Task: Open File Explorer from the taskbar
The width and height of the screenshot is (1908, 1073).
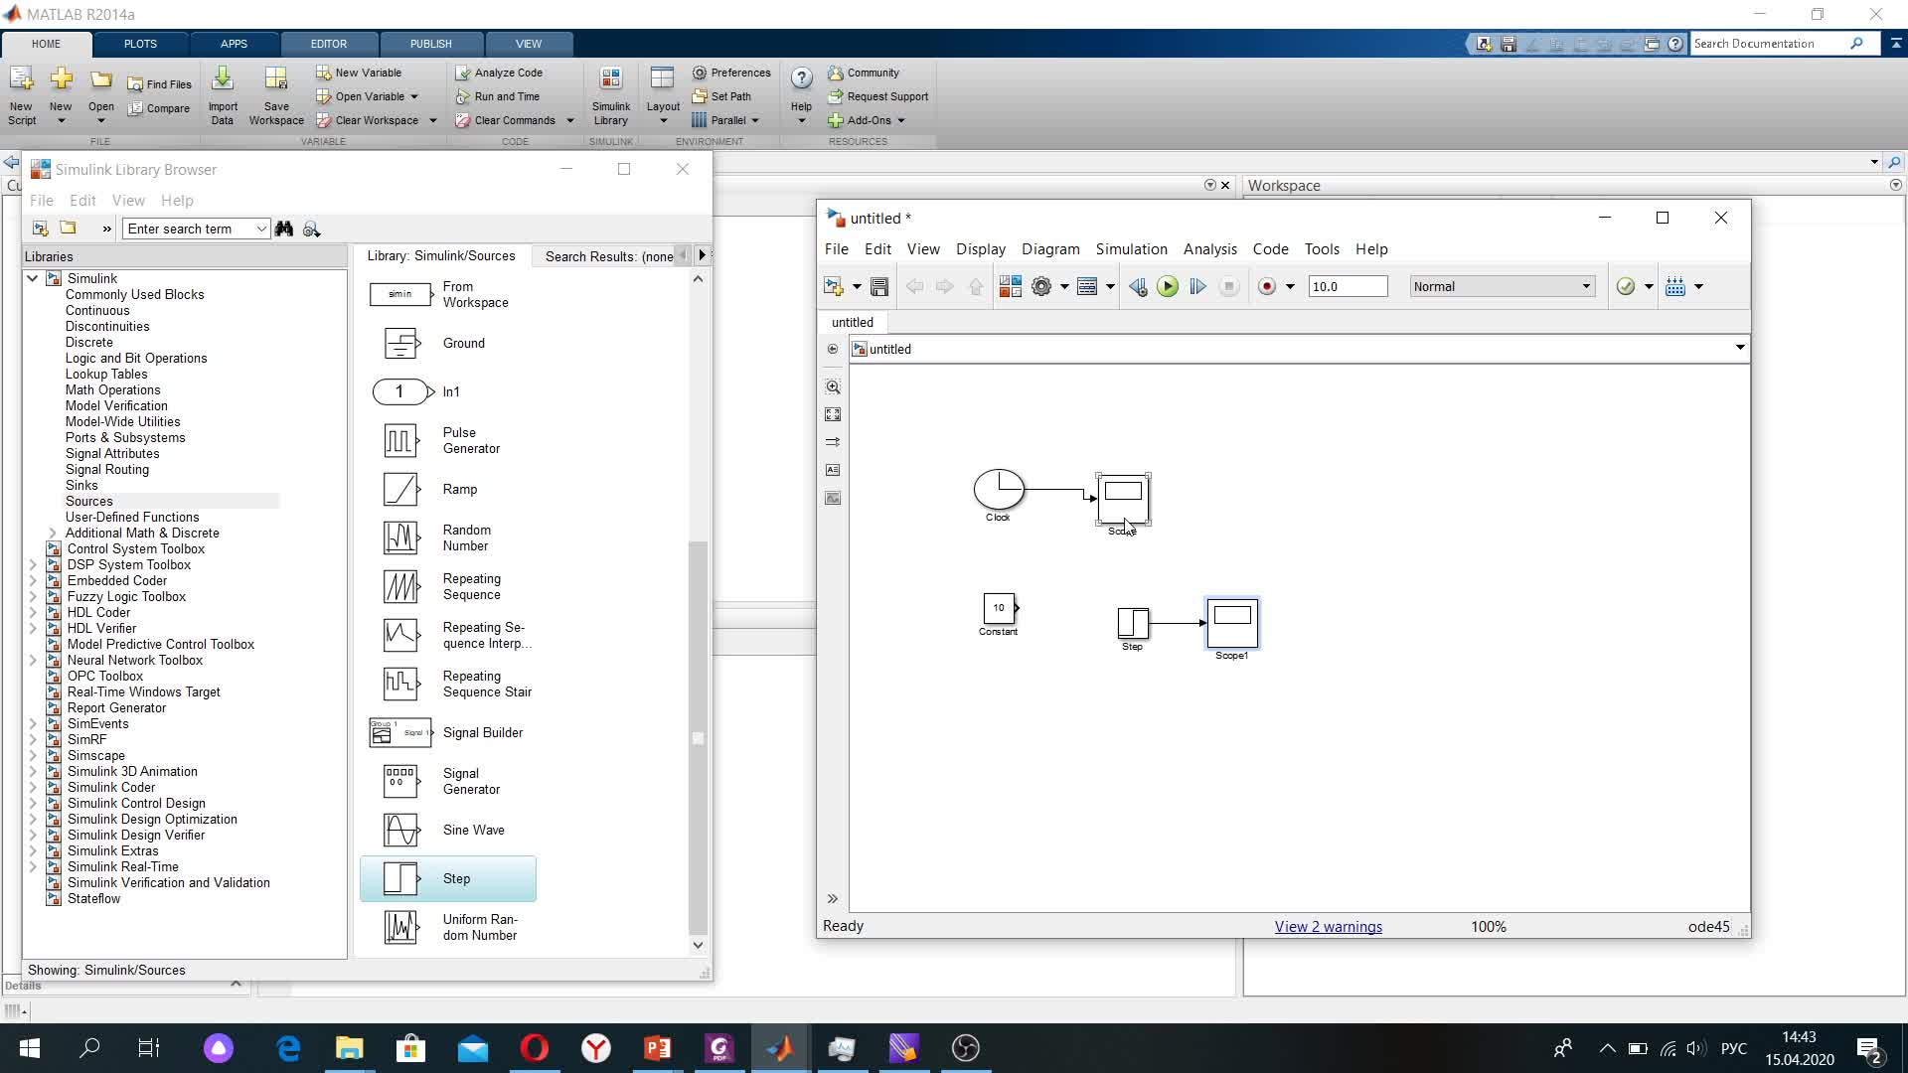Action: pos(350,1048)
